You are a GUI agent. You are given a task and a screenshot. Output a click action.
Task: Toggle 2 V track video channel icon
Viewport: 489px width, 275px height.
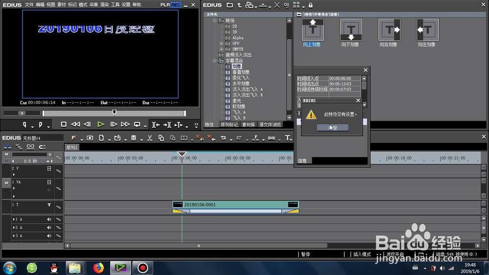[49, 168]
